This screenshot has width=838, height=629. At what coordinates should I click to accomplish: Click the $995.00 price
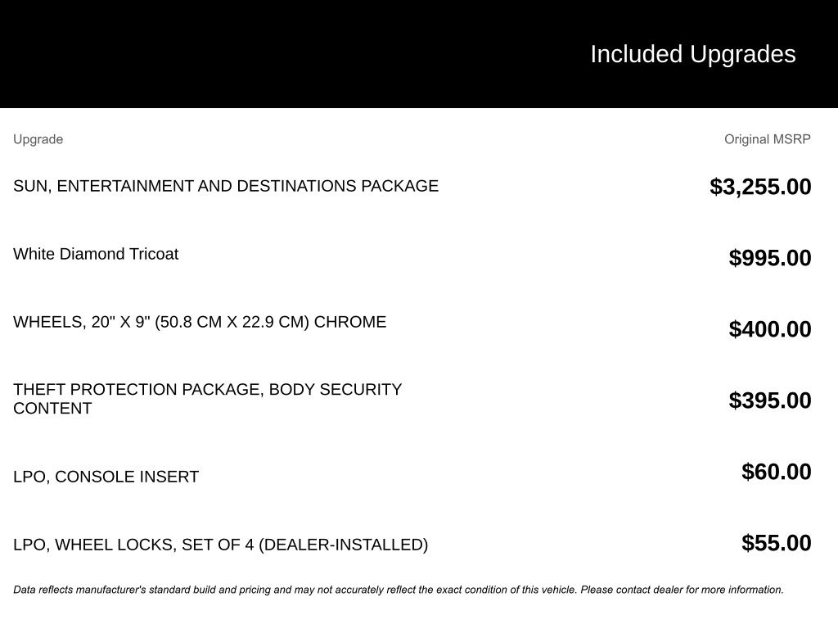pos(769,258)
